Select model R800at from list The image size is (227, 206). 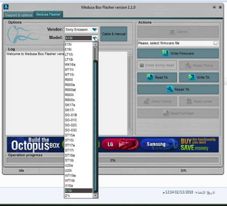pyautogui.click(x=78, y=90)
